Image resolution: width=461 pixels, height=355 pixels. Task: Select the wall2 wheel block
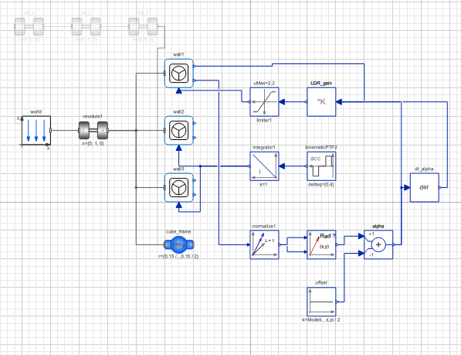[178, 131]
